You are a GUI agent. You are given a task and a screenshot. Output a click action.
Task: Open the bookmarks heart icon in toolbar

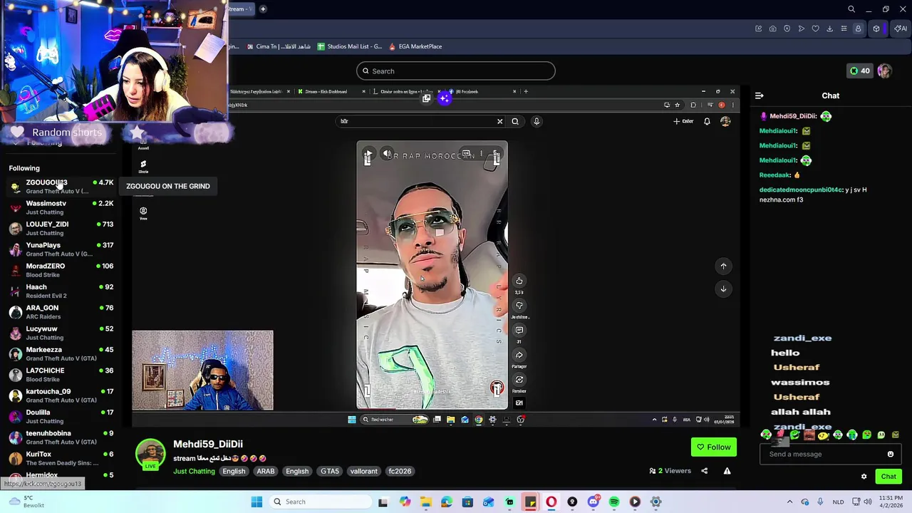(815, 28)
